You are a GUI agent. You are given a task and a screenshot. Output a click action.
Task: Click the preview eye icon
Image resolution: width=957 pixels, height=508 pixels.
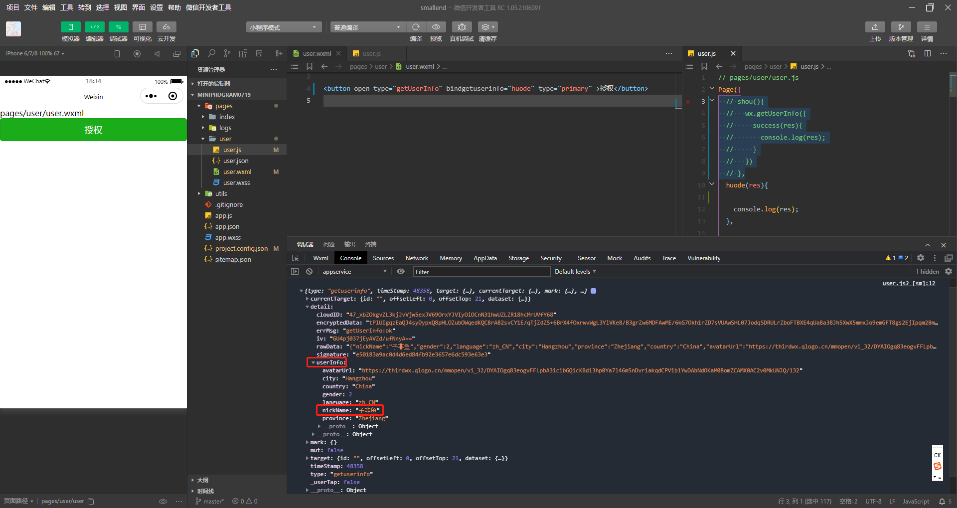(436, 27)
